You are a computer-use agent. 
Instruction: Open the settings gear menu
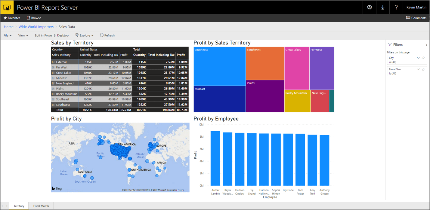[x=370, y=8]
